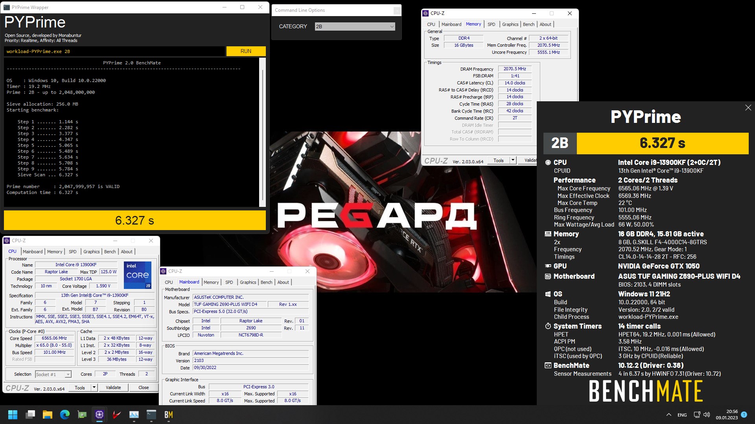Open Socket #1 selection dropdown in CPU-Z
The image size is (755, 424).
click(x=53, y=375)
